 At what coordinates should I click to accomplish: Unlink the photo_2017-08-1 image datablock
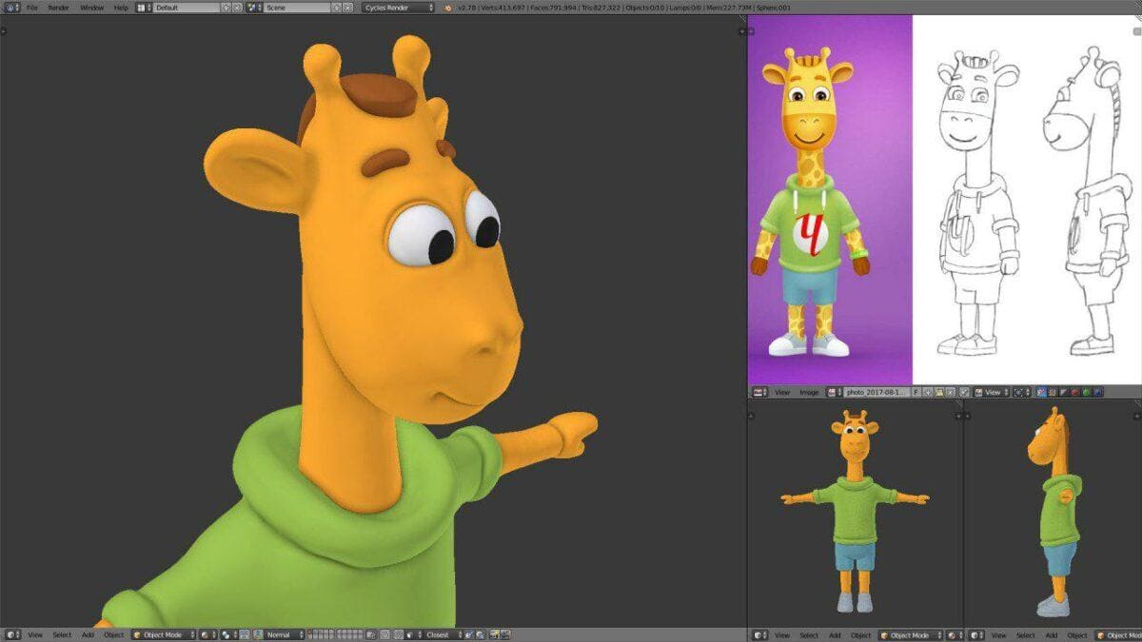click(x=950, y=392)
